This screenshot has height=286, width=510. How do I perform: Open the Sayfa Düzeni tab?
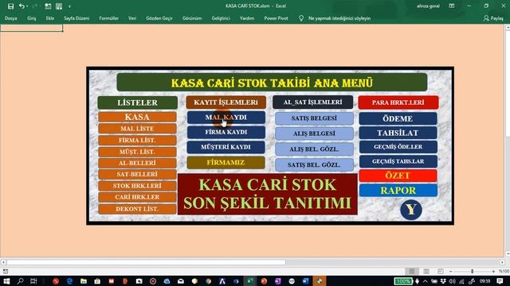click(76, 18)
